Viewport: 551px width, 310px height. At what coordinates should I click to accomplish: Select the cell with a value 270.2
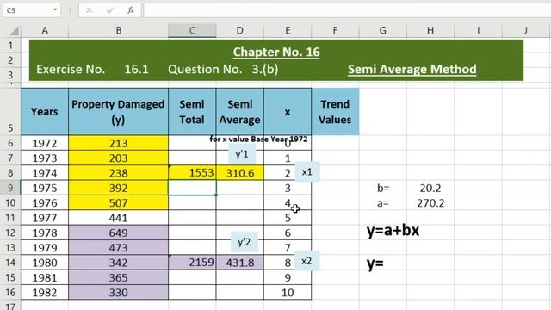[430, 203]
